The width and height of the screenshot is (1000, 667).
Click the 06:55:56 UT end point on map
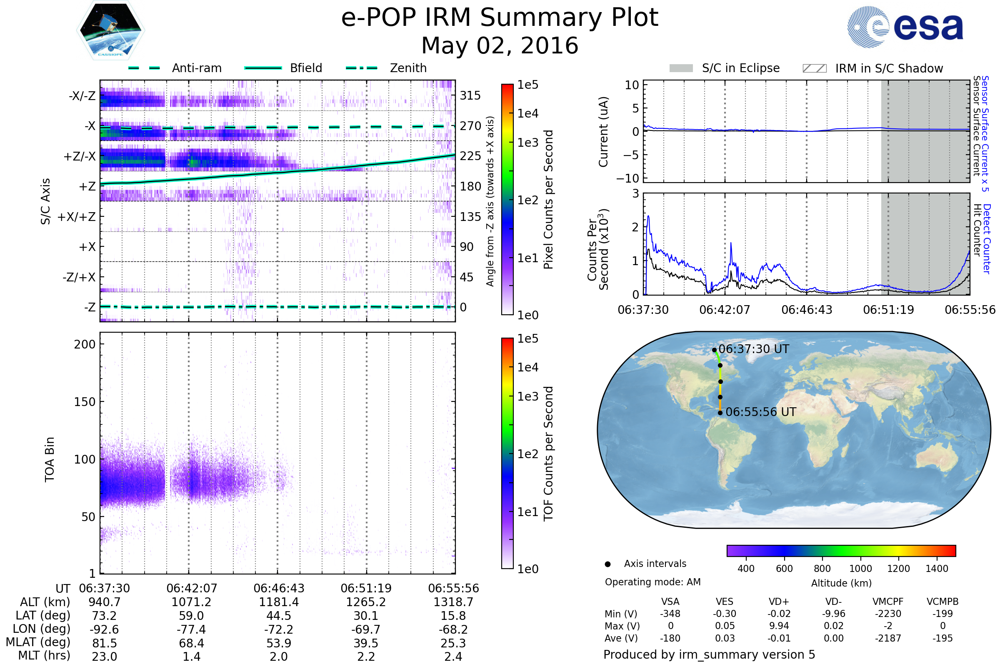[x=720, y=413]
